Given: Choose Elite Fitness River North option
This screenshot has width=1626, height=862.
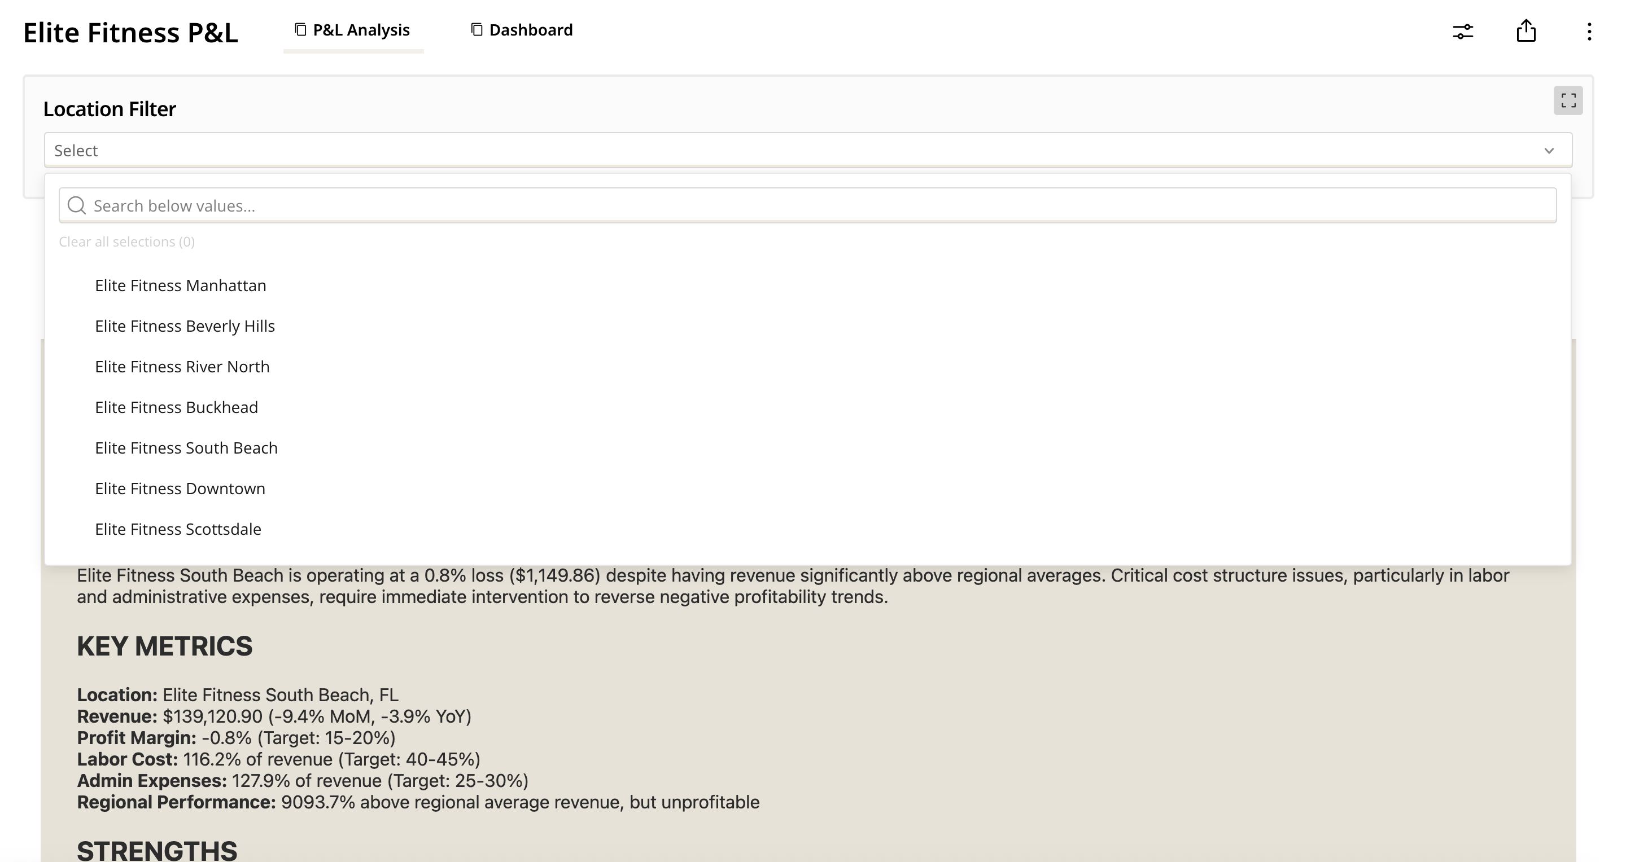Looking at the screenshot, I should [x=182, y=366].
